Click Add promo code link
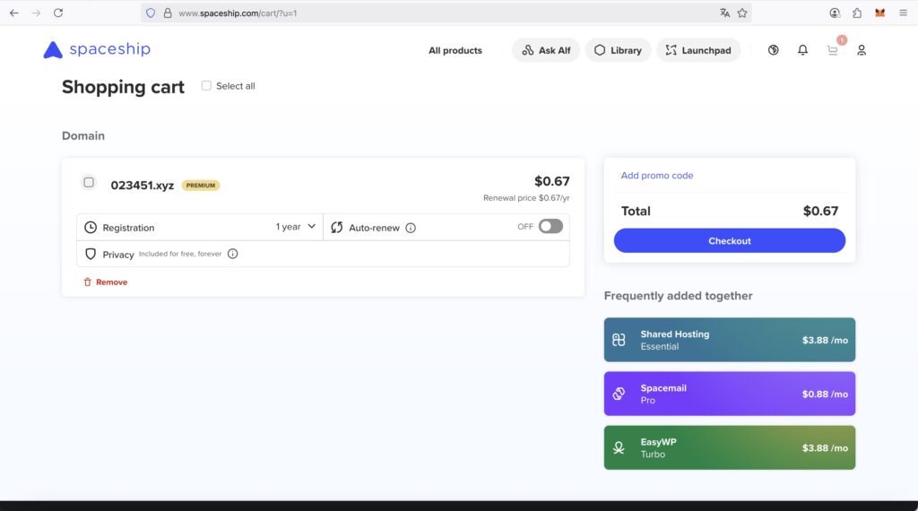 pos(657,176)
